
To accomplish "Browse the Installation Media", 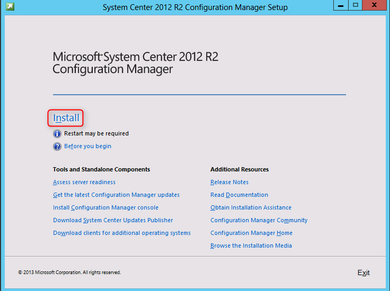I will (251, 245).
